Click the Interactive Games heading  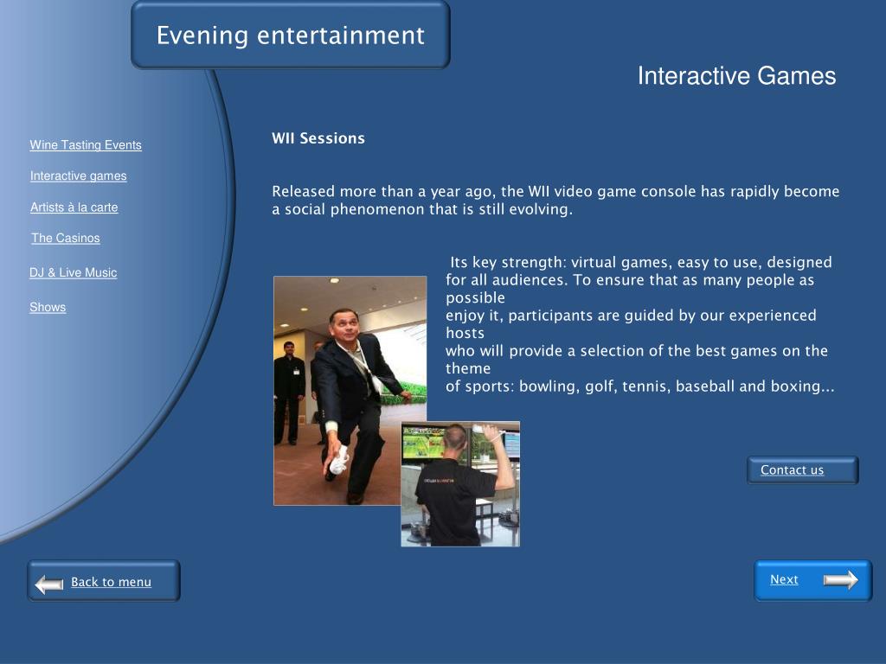coord(736,76)
